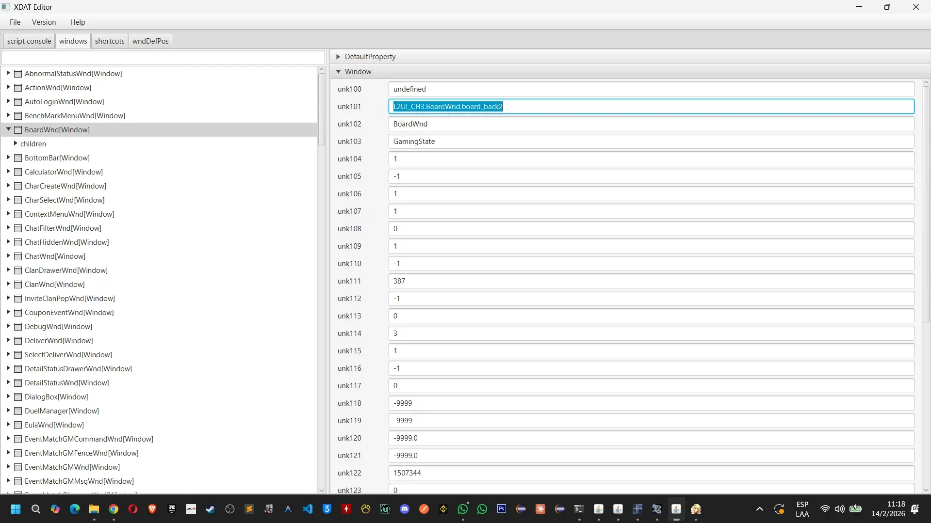Image resolution: width=931 pixels, height=523 pixels.
Task: Collapse the BoardWnd[Window] tree node
Action: 8,129
